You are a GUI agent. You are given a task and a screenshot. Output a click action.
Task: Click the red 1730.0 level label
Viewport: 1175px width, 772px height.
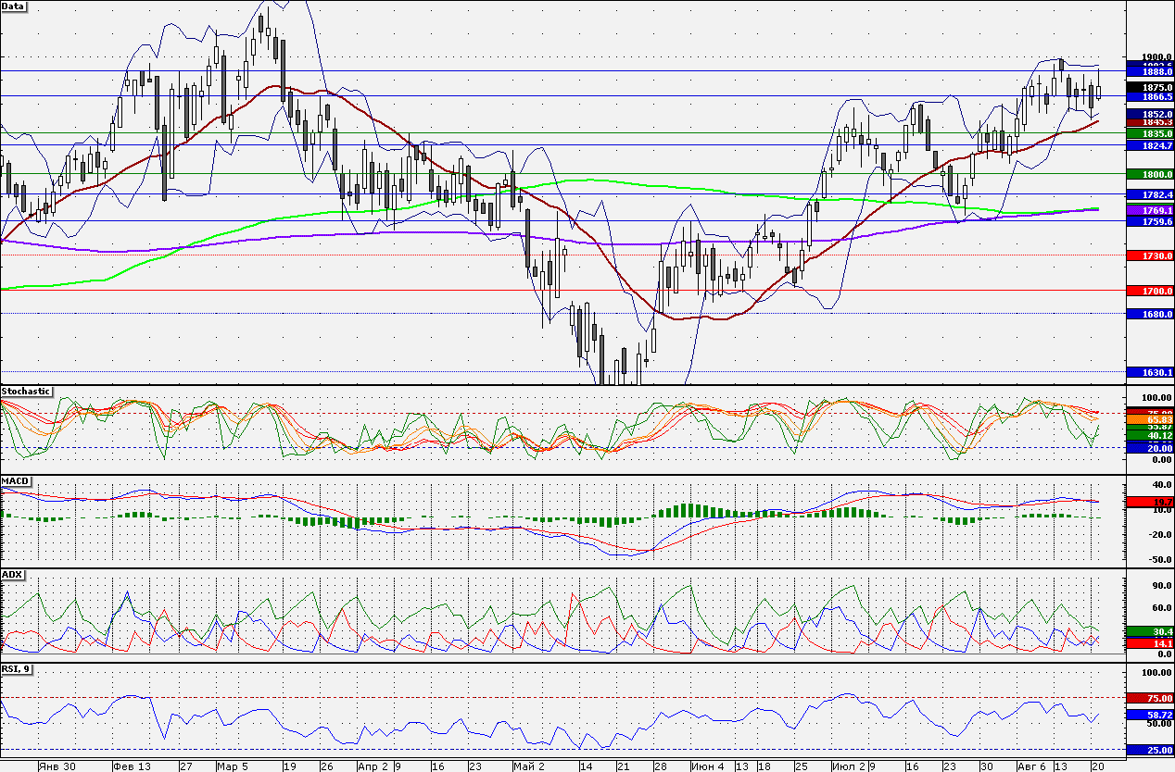tap(1149, 255)
